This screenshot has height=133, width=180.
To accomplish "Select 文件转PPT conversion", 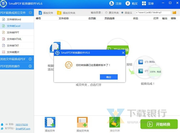I will pos(17,33).
